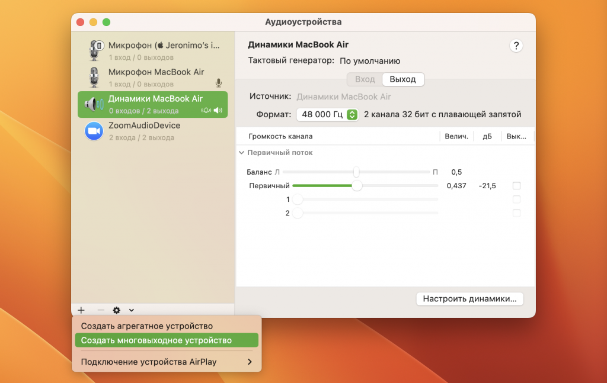
Task: Click the Баланс slider handle
Action: 356,172
